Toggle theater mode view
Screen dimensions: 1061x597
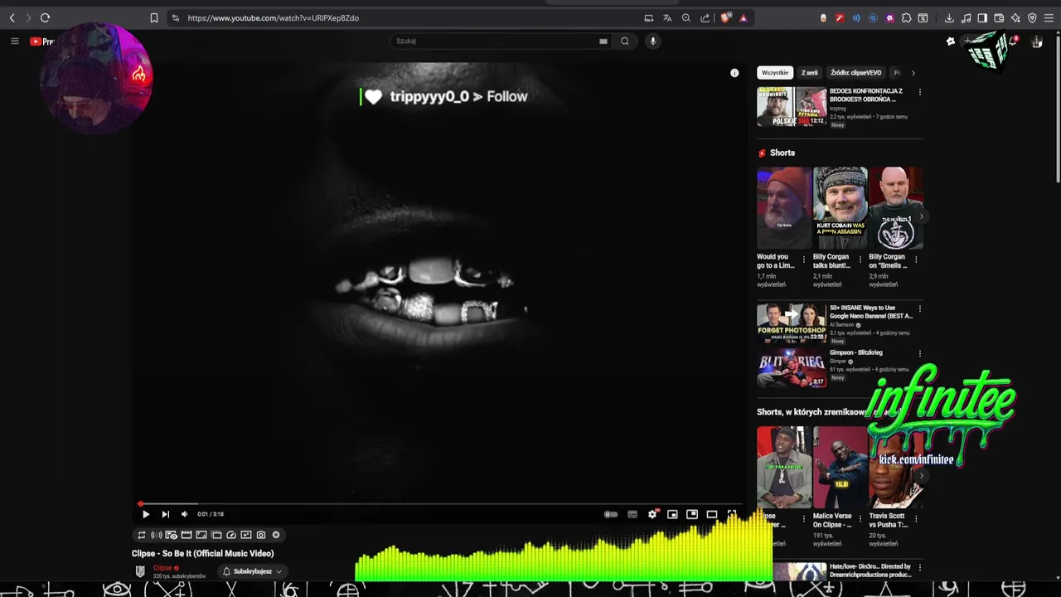click(x=712, y=514)
